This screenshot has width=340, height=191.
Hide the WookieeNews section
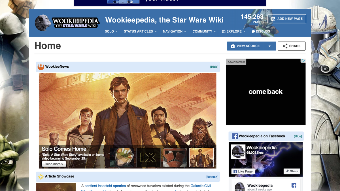pyautogui.click(x=214, y=67)
